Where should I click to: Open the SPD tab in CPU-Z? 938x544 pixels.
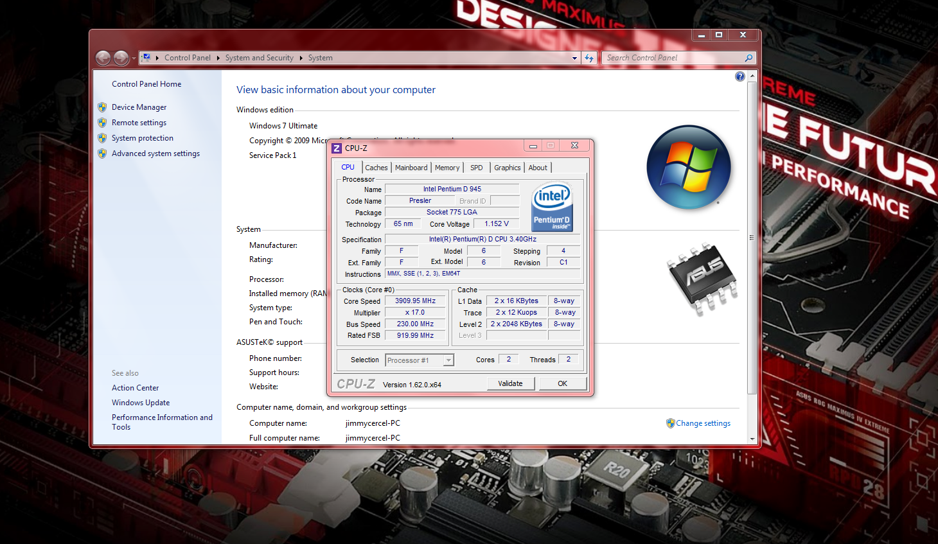point(476,167)
